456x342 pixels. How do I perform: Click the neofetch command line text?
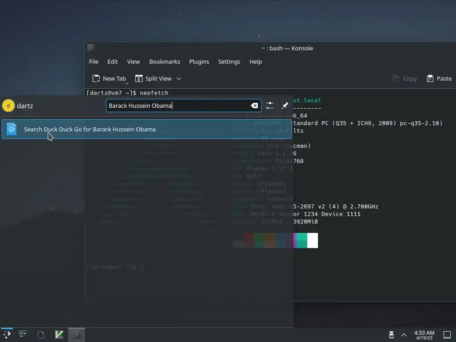[x=154, y=93]
